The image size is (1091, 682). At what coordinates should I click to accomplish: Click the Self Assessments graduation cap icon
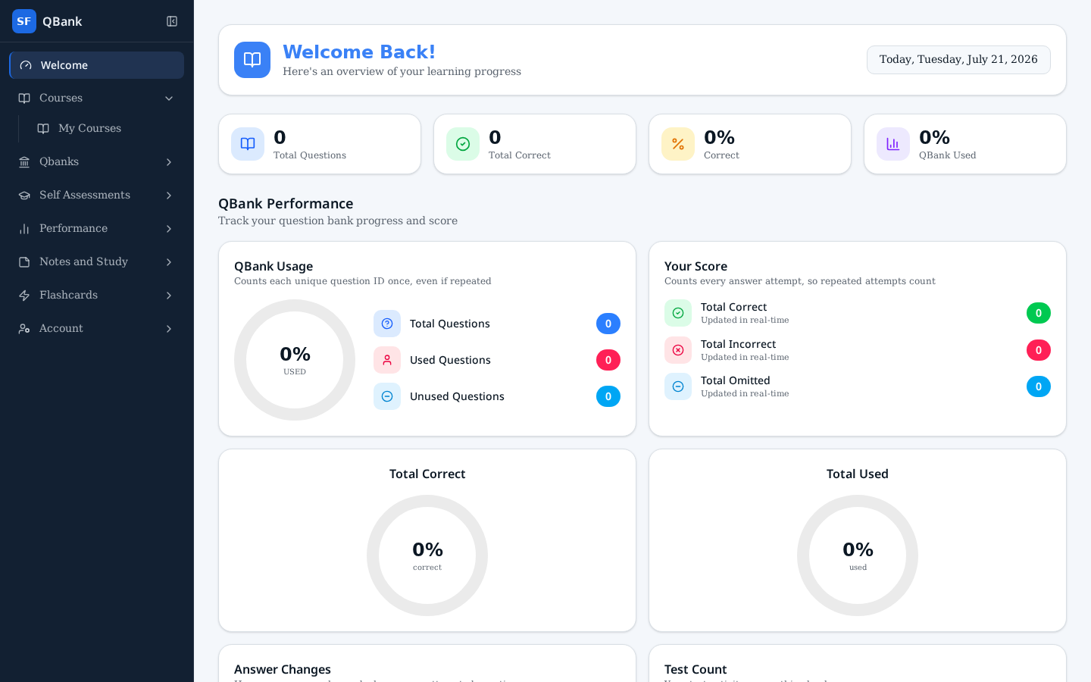24,196
